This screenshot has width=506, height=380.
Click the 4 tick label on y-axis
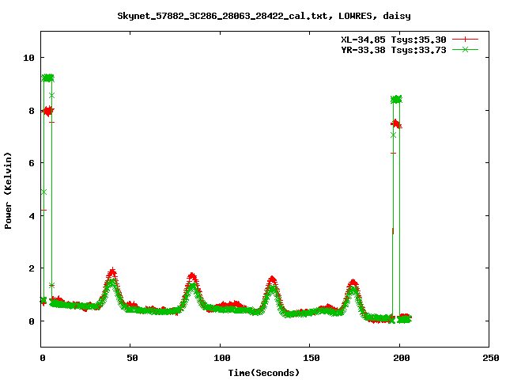pos(31,216)
